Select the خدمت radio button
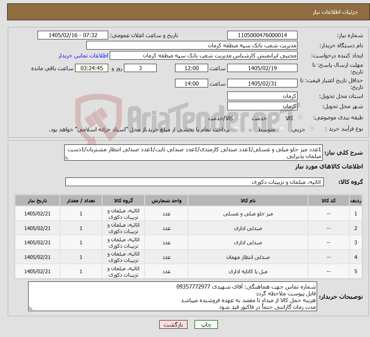 click(274, 117)
